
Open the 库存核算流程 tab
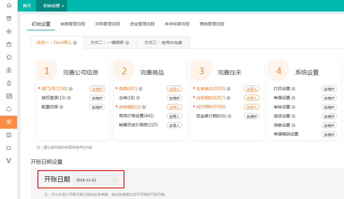coord(177,24)
